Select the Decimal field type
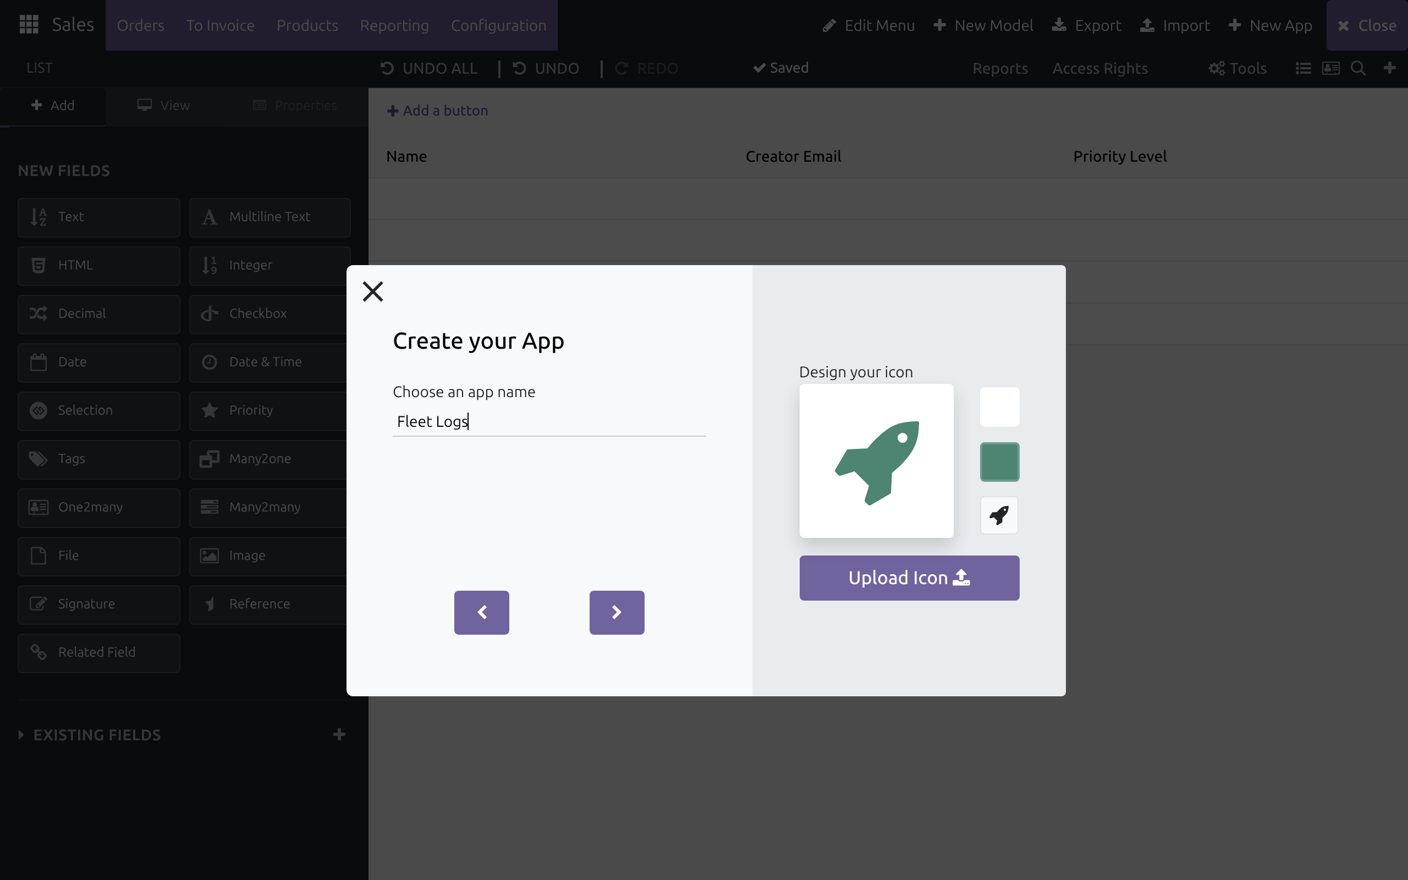1408x880 pixels. [99, 313]
